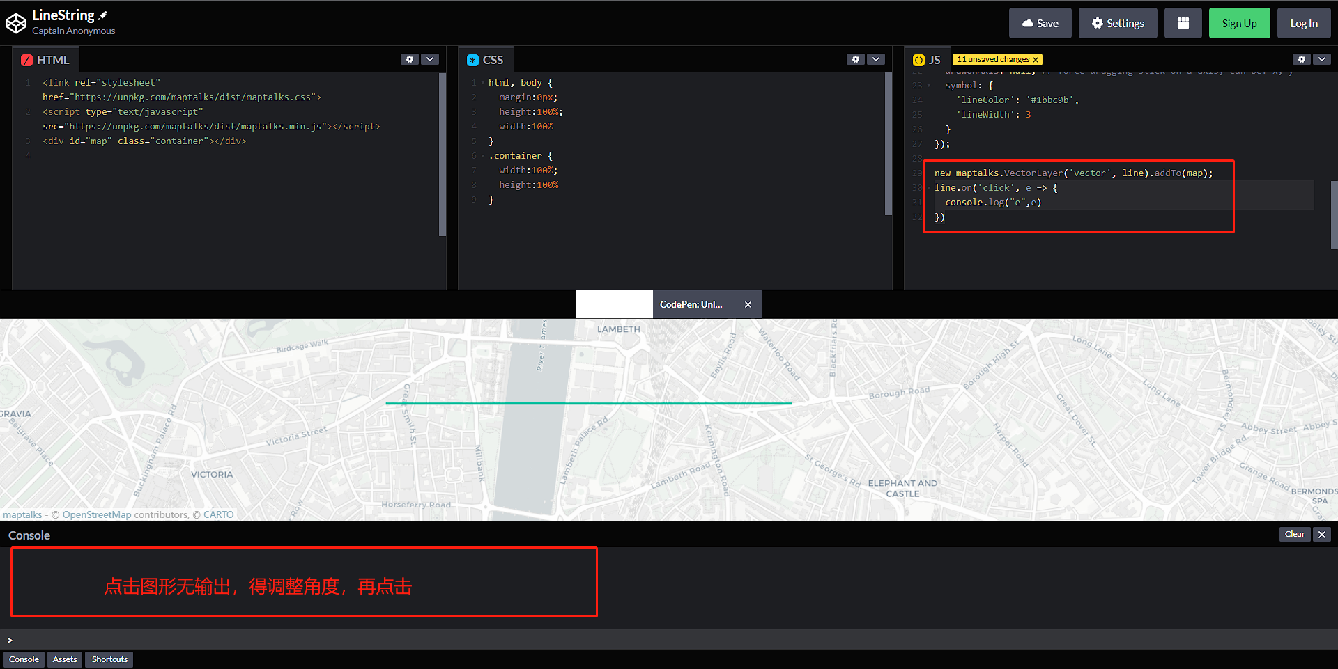Open the maptalks attribution link
Image resolution: width=1338 pixels, height=669 pixels.
tap(22, 514)
